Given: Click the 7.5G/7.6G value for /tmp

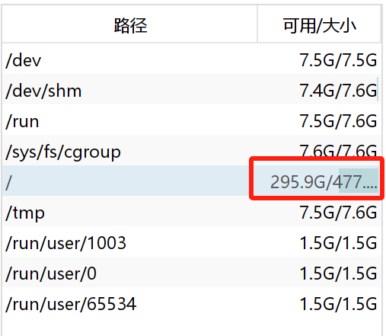Looking at the screenshot, I should [x=338, y=213].
